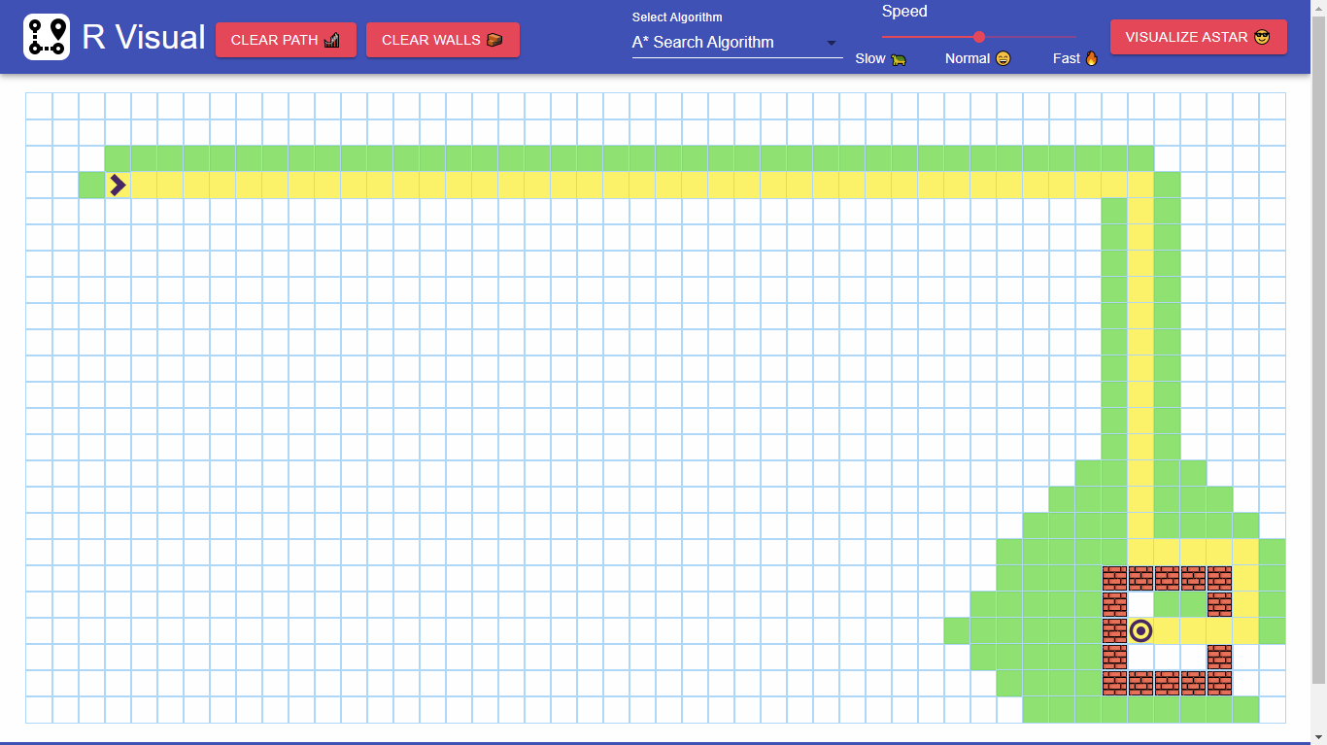The image size is (1327, 745).
Task: Click the target bullseye node
Action: coord(1140,631)
